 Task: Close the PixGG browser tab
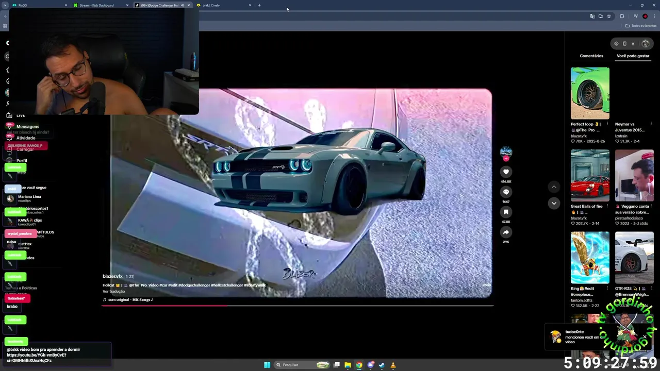(66, 5)
